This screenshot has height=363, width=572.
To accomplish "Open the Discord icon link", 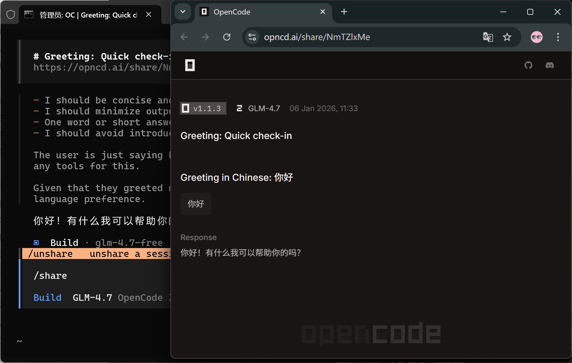I will pyautogui.click(x=549, y=65).
